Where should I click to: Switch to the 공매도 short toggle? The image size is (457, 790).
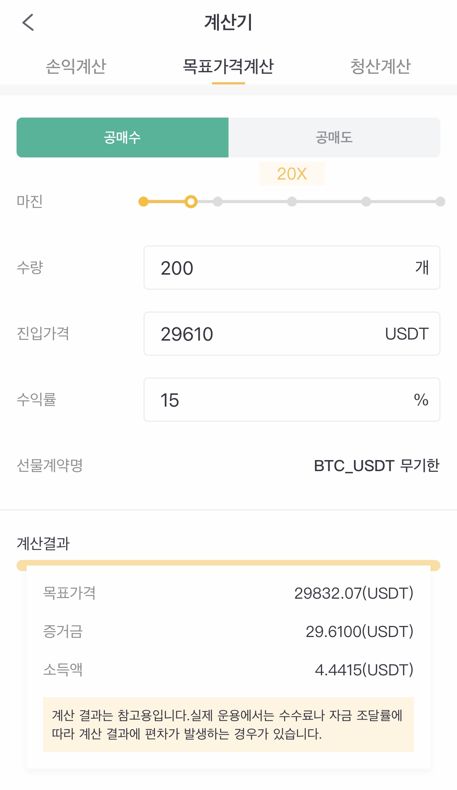334,138
